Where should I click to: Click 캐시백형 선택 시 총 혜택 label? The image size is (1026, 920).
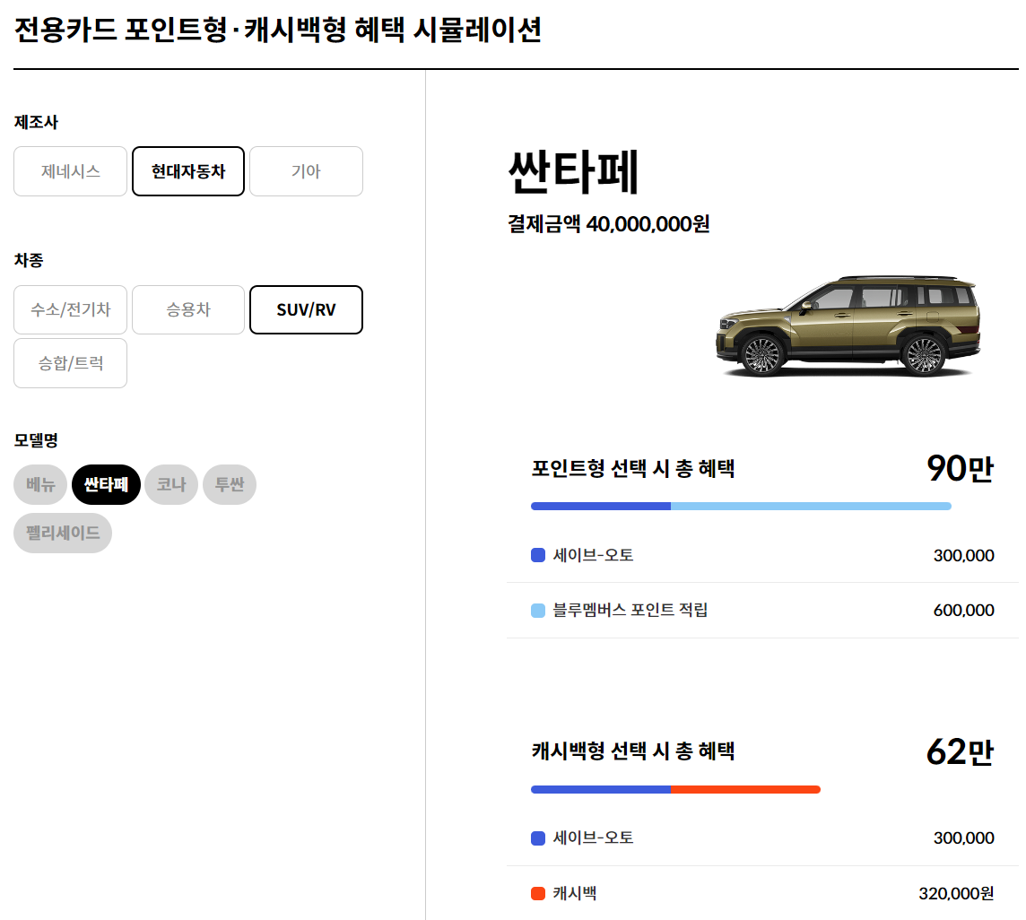tap(633, 751)
